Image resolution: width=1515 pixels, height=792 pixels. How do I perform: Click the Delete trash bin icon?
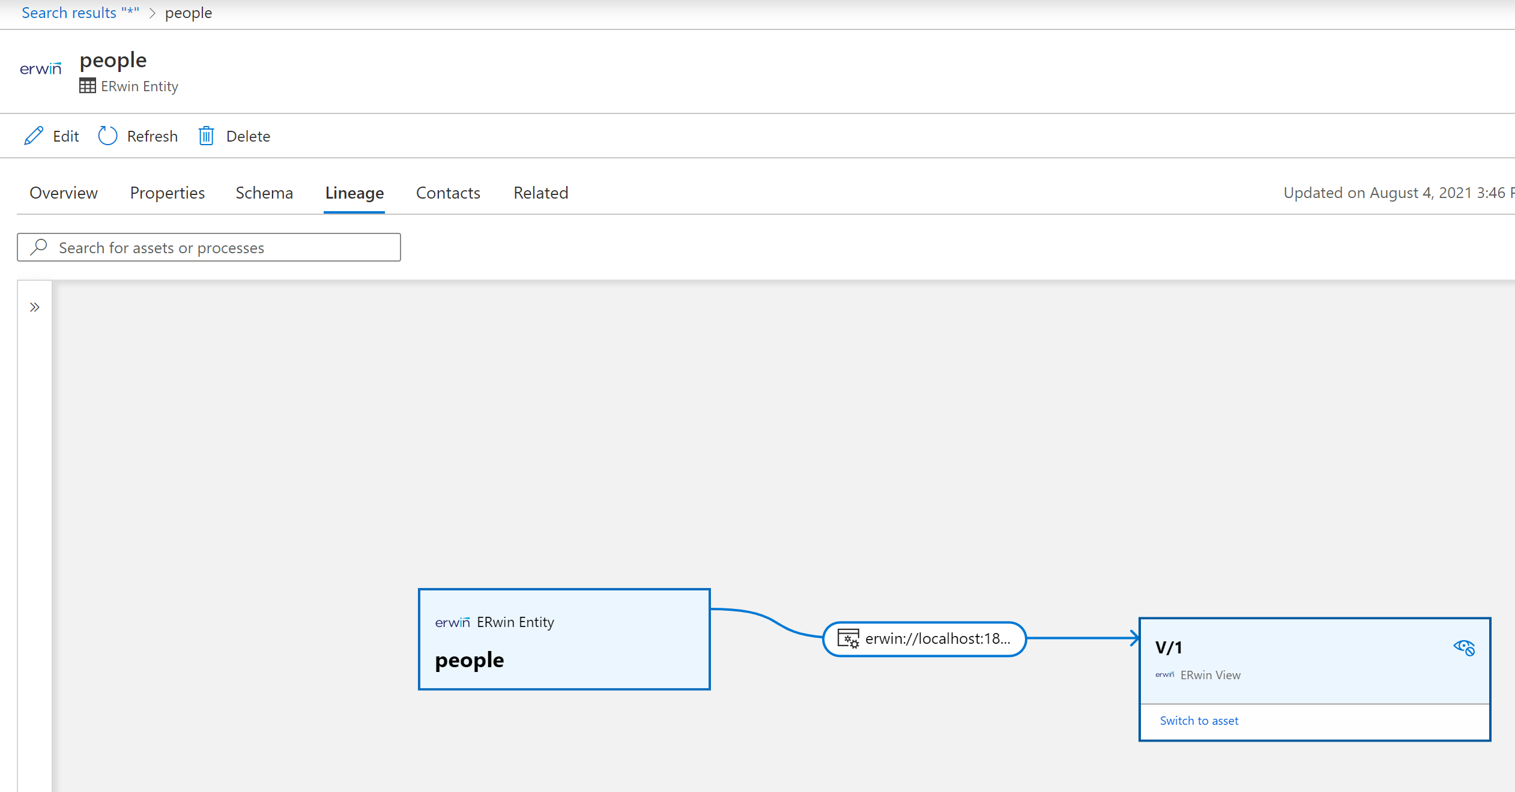pyautogui.click(x=205, y=136)
